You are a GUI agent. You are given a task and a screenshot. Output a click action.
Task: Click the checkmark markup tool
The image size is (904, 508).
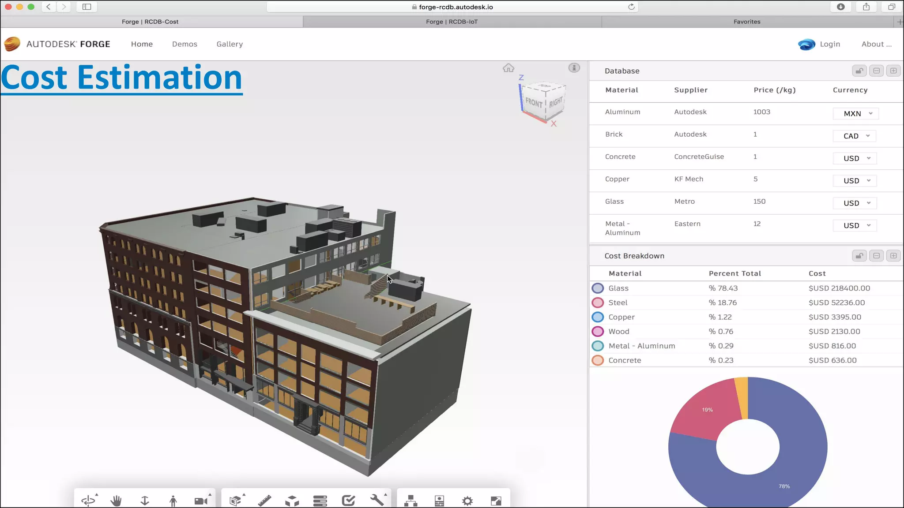(x=348, y=501)
